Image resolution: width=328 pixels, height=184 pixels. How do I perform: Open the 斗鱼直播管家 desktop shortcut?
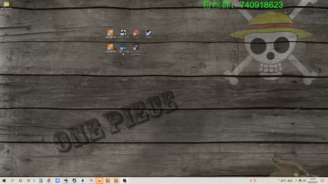pos(110,48)
